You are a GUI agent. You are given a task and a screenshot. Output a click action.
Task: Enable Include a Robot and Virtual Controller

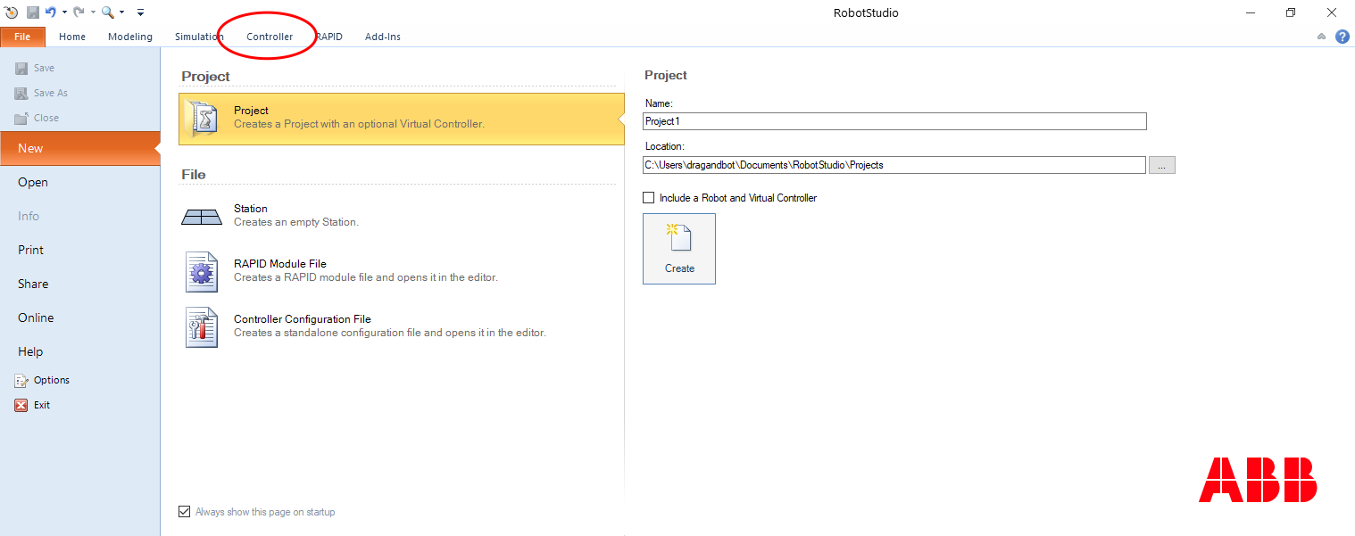coord(649,198)
